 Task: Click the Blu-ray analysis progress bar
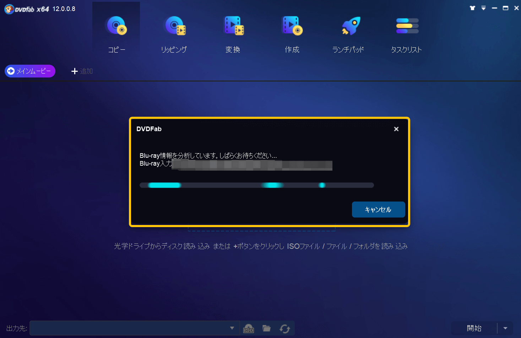click(x=257, y=185)
